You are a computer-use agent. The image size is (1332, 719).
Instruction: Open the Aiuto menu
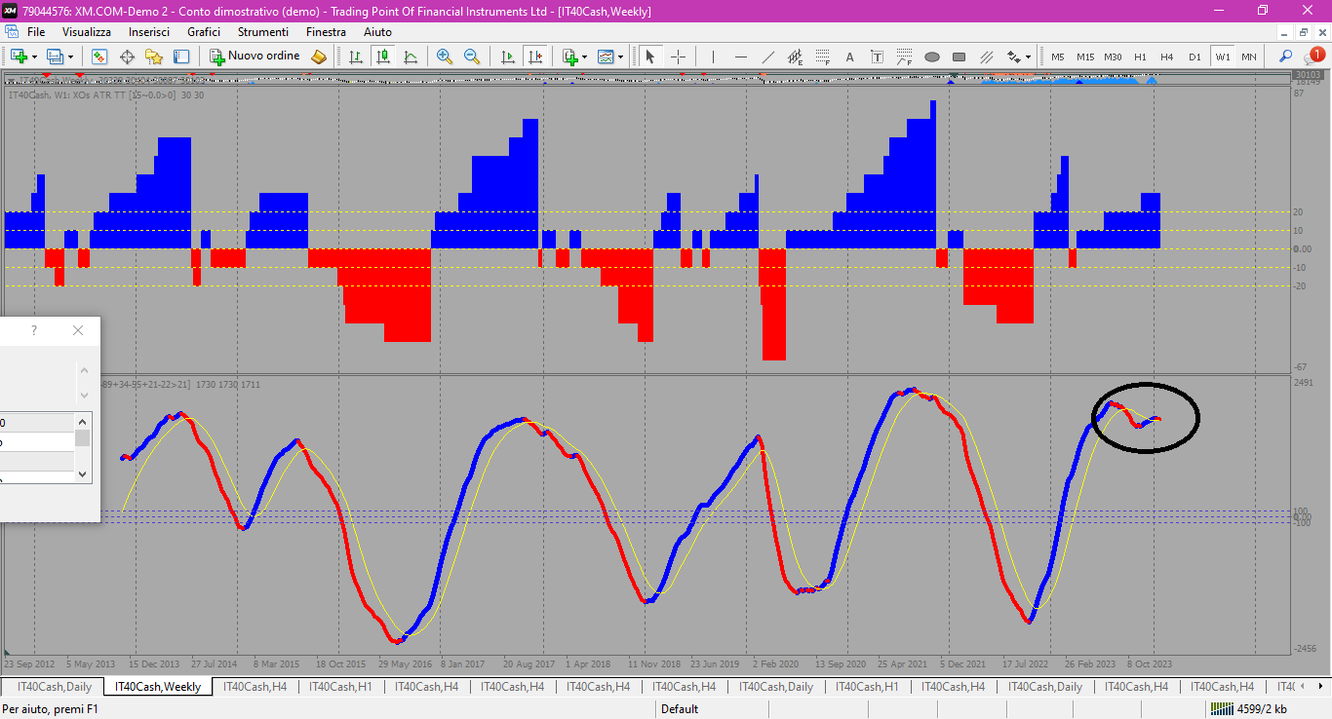(x=377, y=32)
